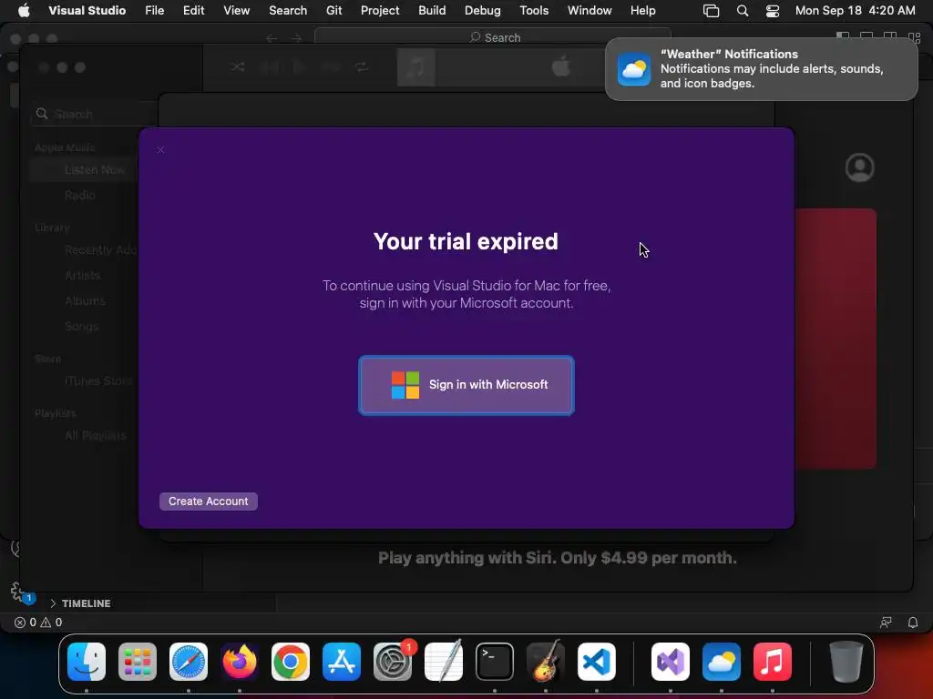Go forward using VS Code forward arrow

pos(296,38)
